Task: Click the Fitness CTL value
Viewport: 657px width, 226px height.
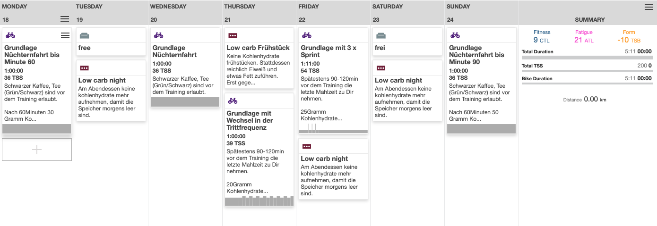Action: pos(541,40)
